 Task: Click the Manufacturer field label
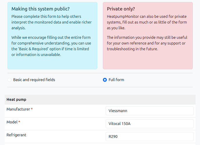pyautogui.click(x=18, y=109)
